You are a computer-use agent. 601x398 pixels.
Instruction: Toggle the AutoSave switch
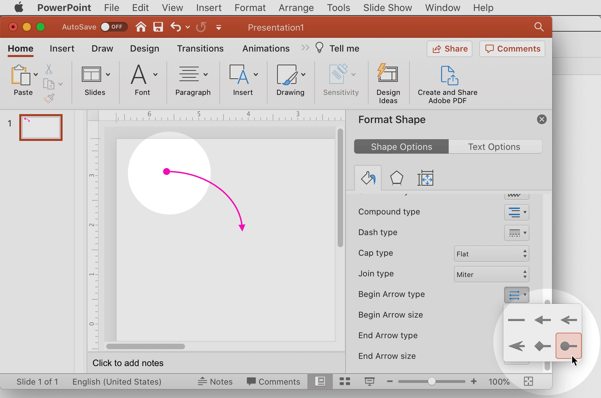coord(114,27)
